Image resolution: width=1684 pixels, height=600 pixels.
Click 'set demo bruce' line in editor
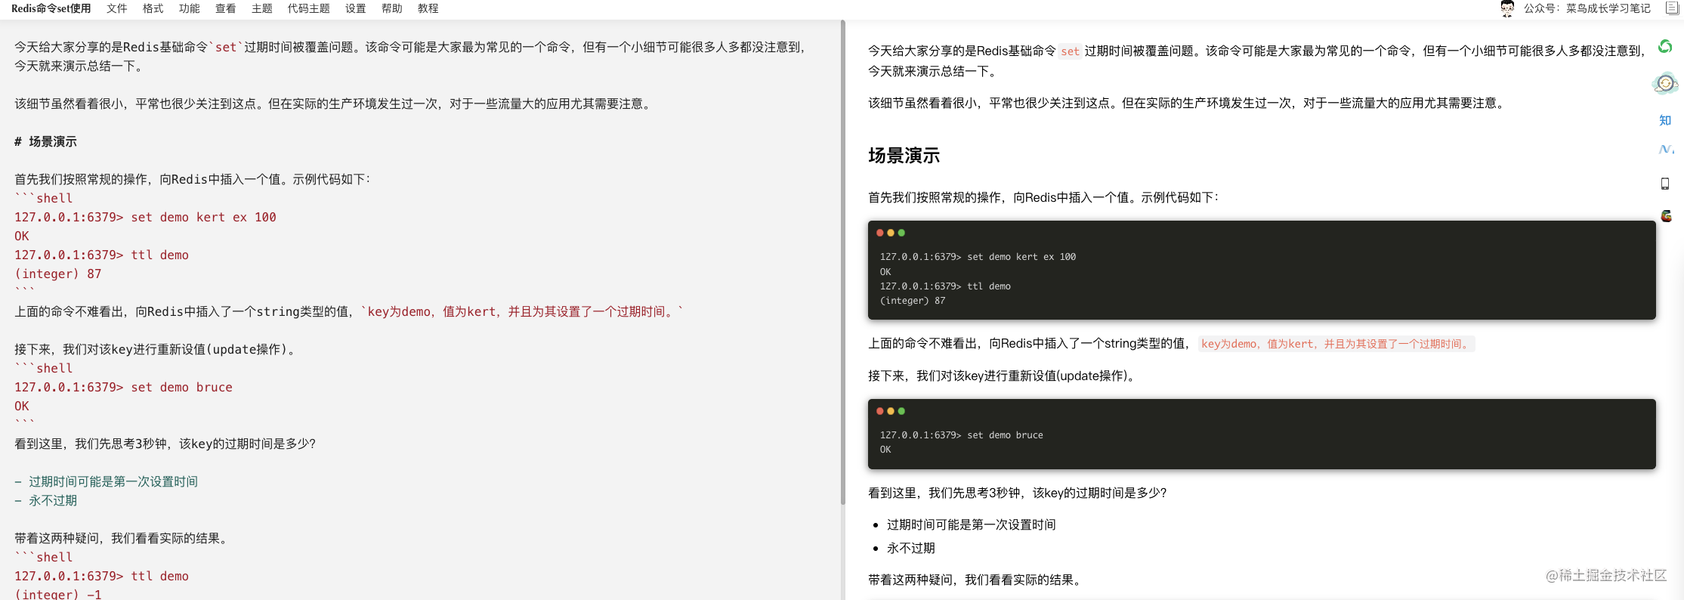click(123, 387)
